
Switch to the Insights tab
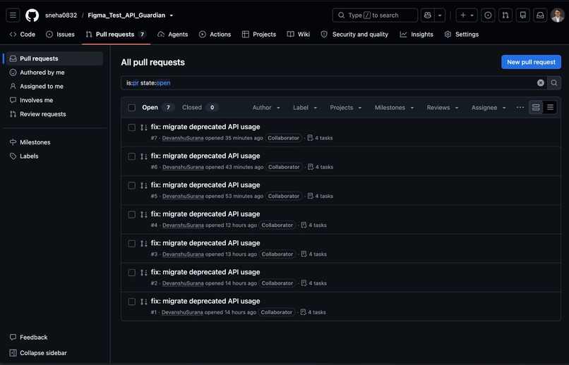point(417,35)
